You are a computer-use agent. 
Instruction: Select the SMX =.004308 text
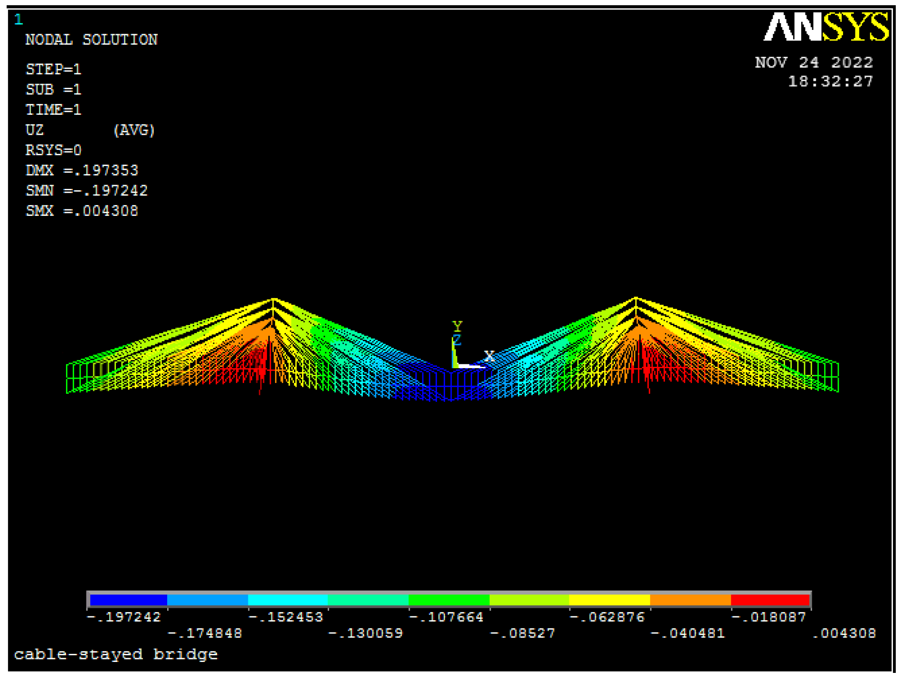coord(82,211)
